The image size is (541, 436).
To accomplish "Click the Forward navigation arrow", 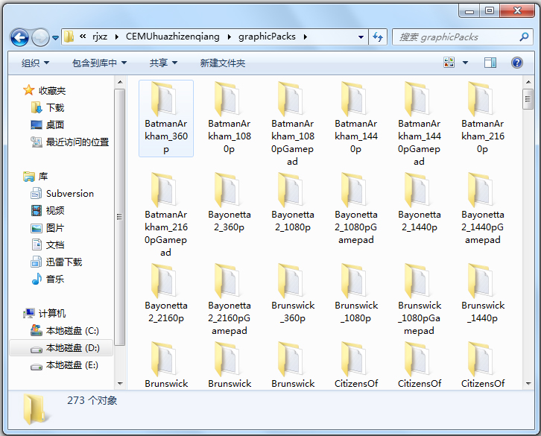I will (40, 37).
